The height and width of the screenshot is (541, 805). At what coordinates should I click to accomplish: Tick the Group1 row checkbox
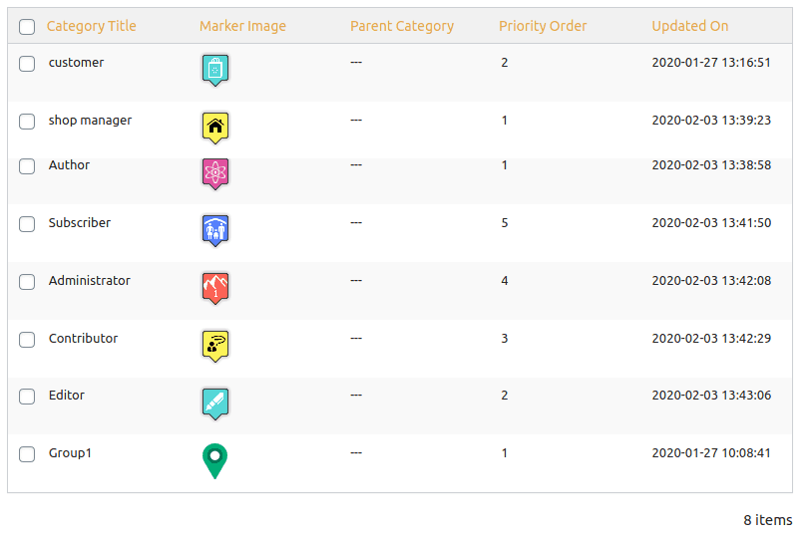click(x=27, y=454)
